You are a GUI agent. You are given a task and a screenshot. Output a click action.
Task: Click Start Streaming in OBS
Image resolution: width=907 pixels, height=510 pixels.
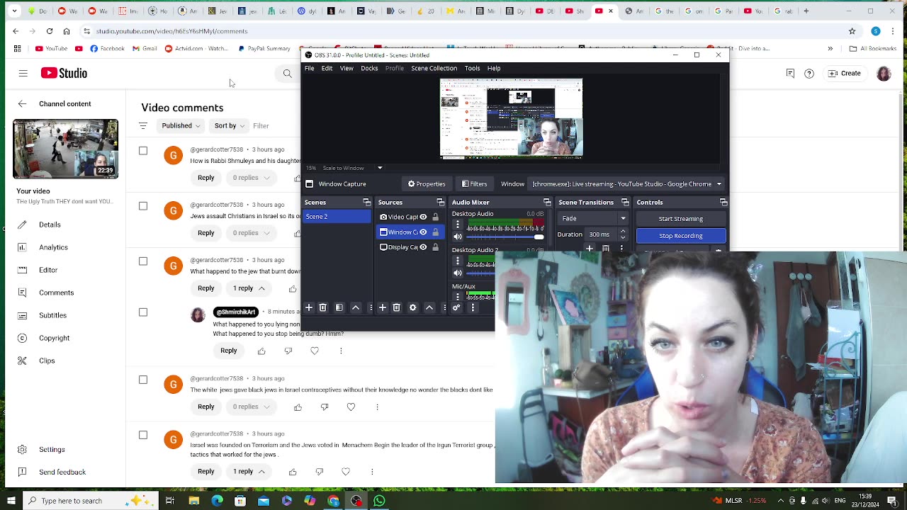click(x=681, y=219)
